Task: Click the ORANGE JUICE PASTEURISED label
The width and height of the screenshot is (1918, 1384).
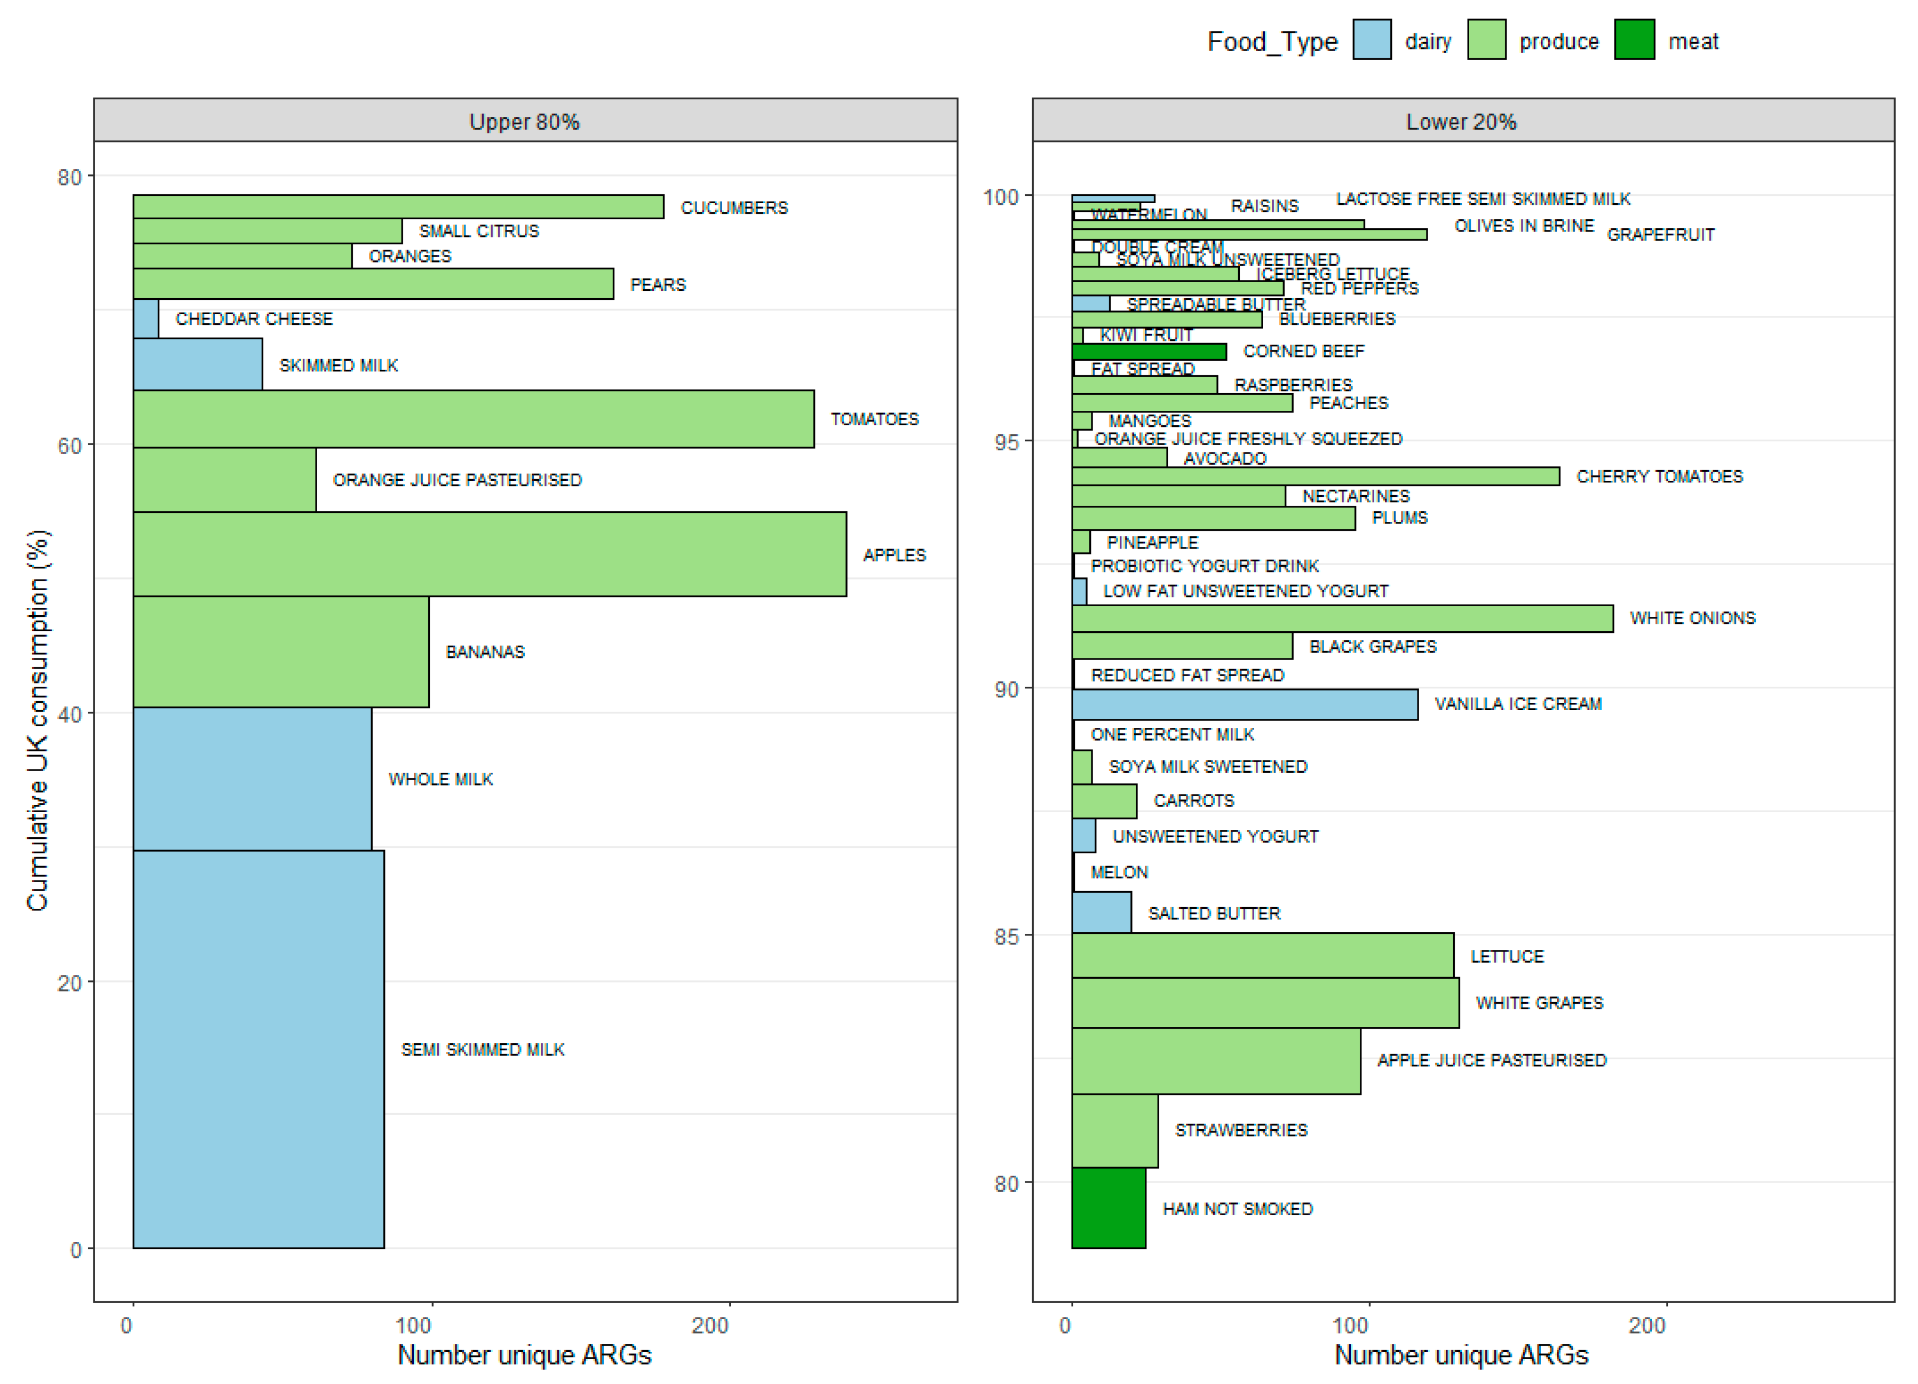Action: [458, 480]
